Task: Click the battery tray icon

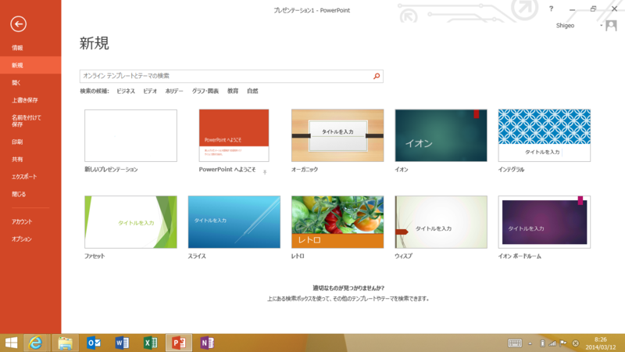Action: tap(542, 343)
